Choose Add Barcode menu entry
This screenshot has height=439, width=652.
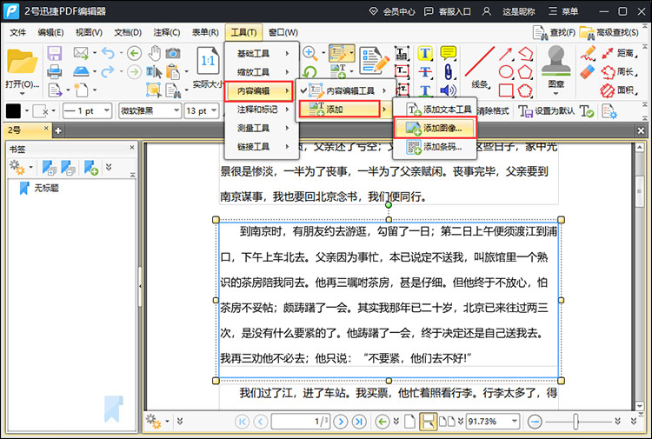coord(434,147)
